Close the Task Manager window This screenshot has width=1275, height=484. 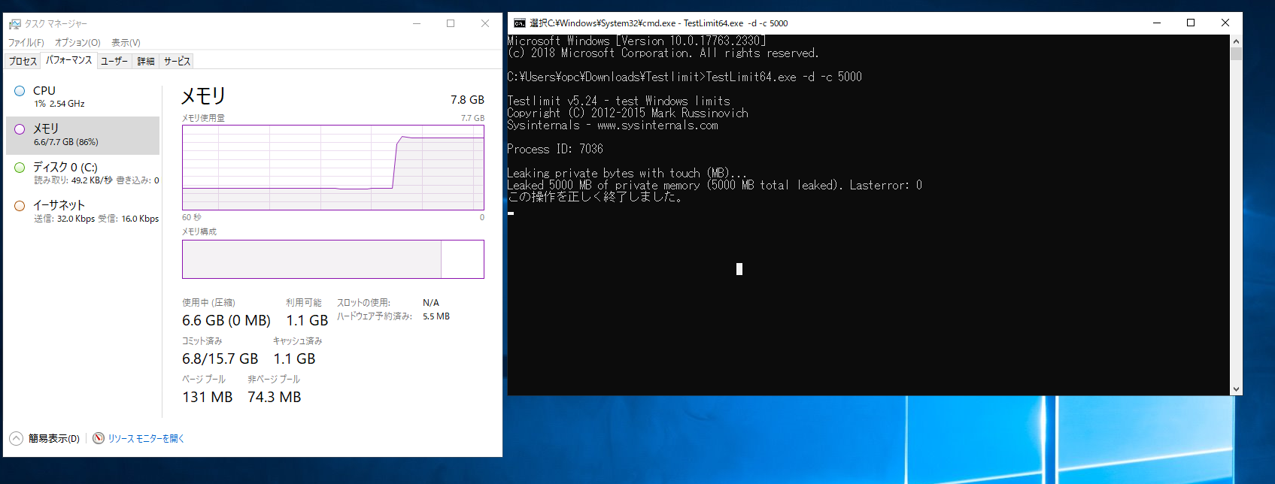click(485, 23)
